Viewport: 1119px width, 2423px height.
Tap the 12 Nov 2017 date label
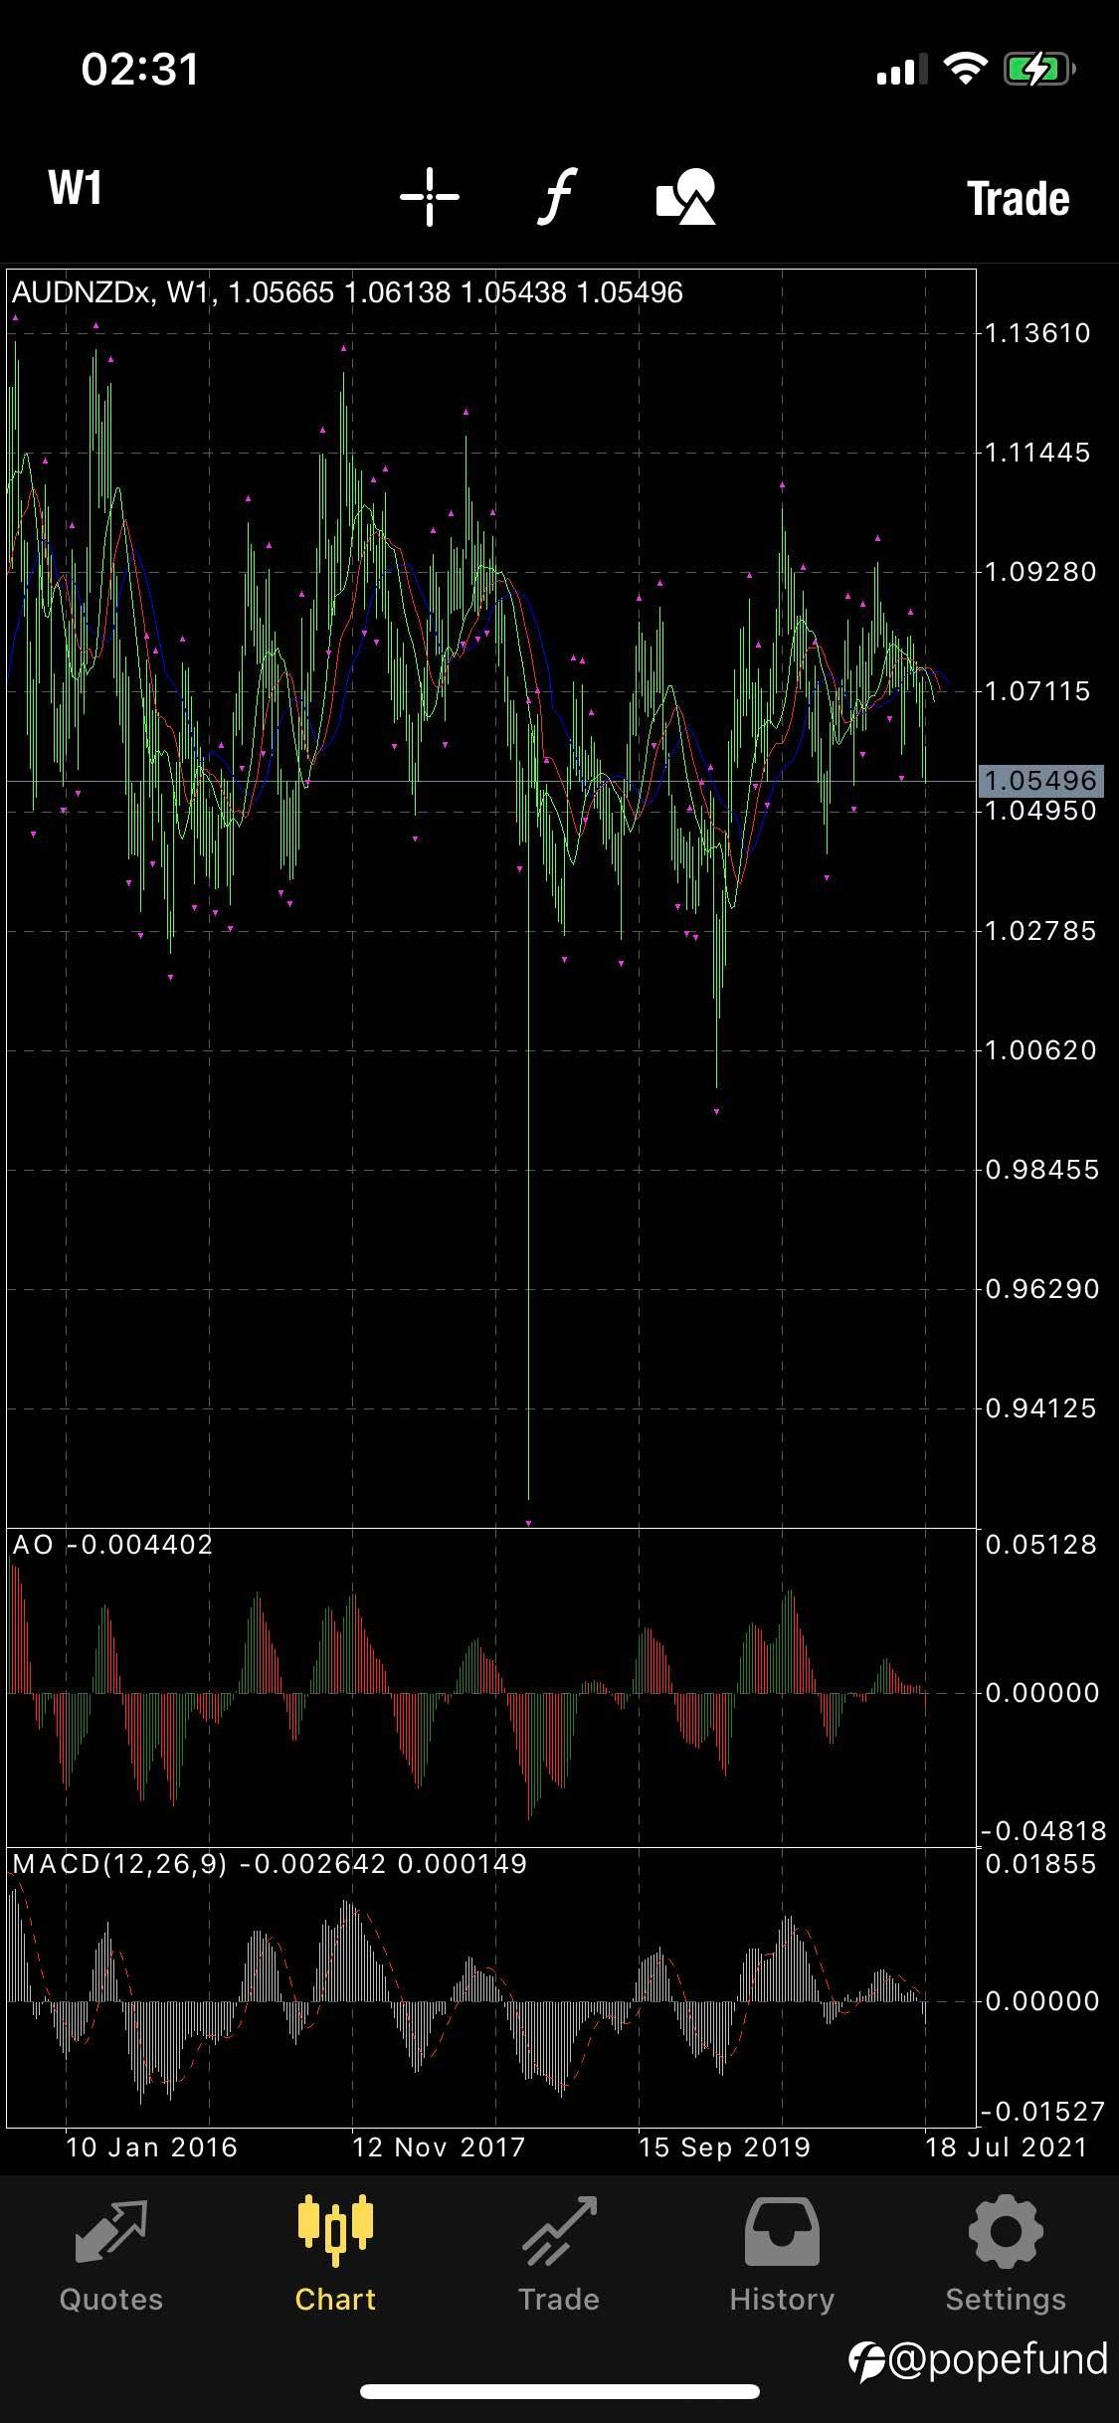439,2147
